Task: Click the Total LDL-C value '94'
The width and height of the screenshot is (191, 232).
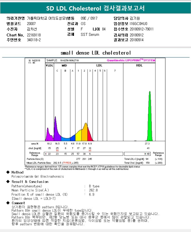Action: tap(147, 159)
